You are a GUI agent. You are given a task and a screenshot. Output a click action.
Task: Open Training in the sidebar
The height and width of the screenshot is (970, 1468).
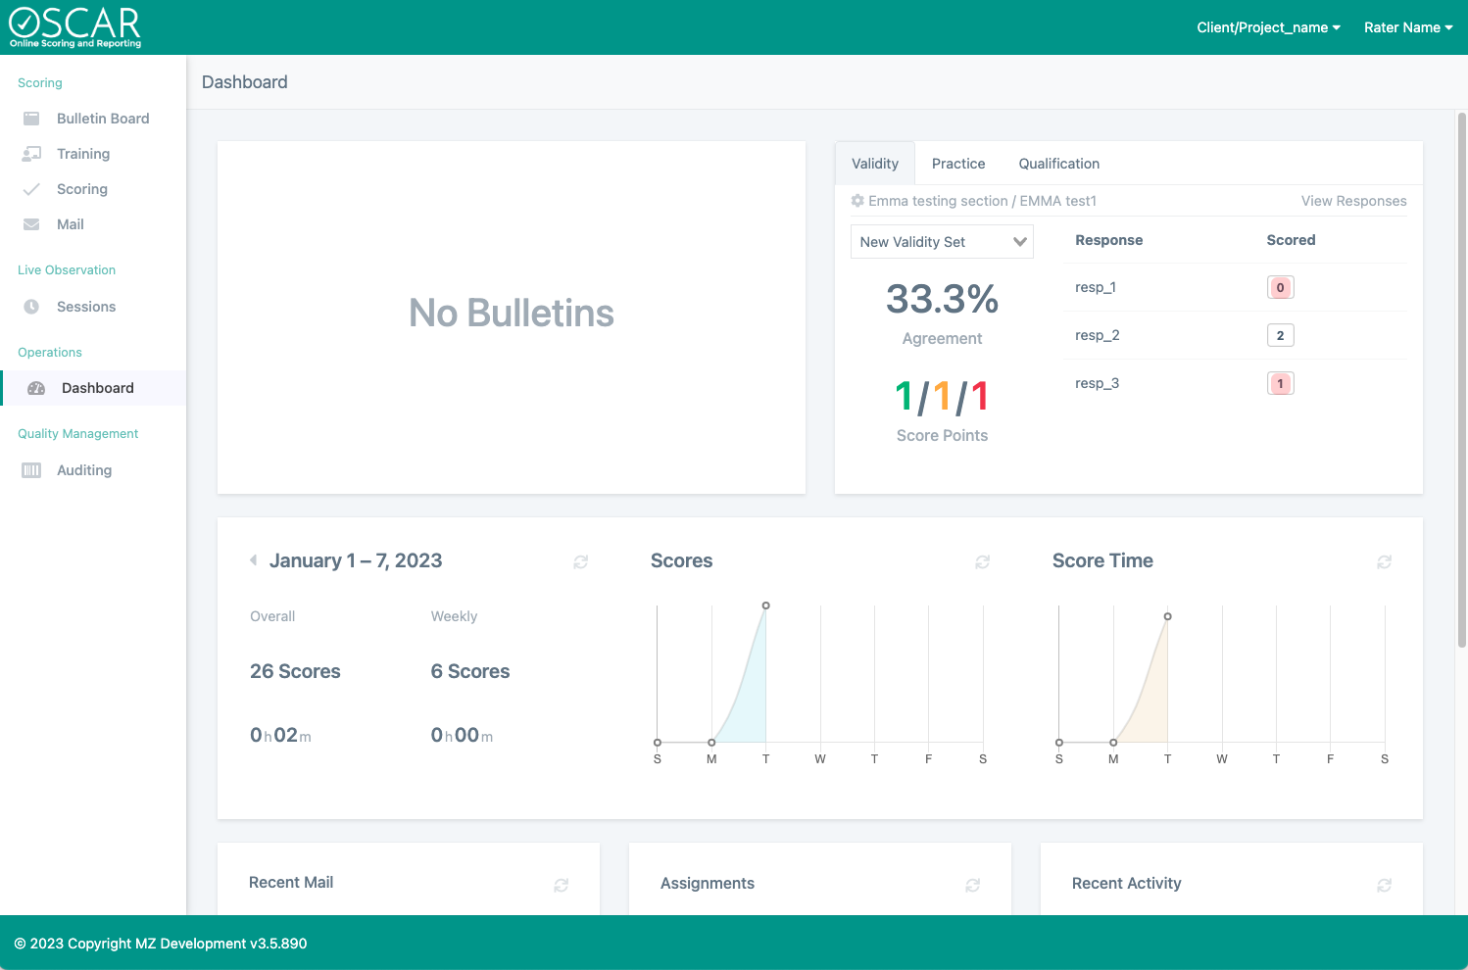point(83,154)
